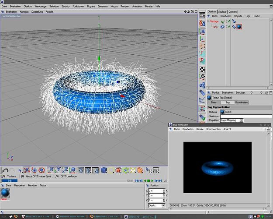Open the layout grid icon in side toolbar
The height and width of the screenshot is (219, 273).
(202, 15)
